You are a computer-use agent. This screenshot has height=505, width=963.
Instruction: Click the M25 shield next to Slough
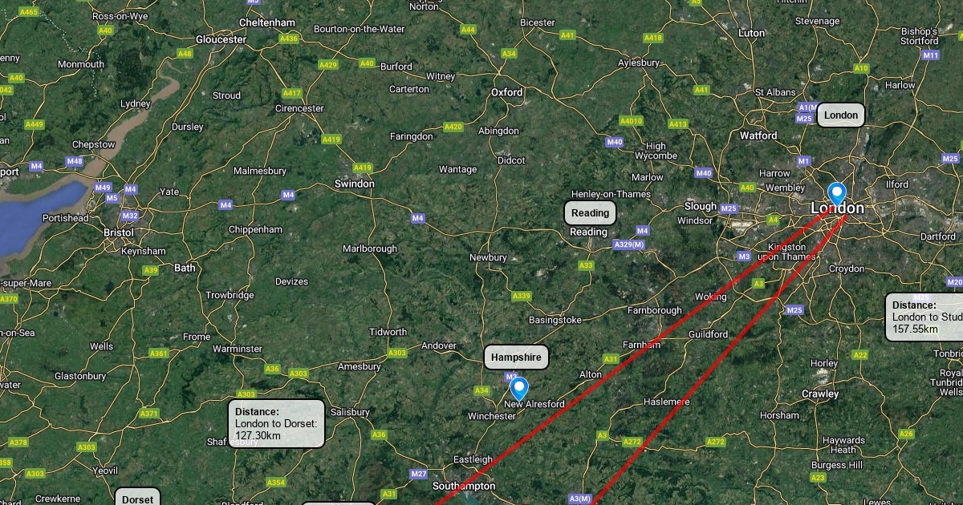[x=729, y=209]
